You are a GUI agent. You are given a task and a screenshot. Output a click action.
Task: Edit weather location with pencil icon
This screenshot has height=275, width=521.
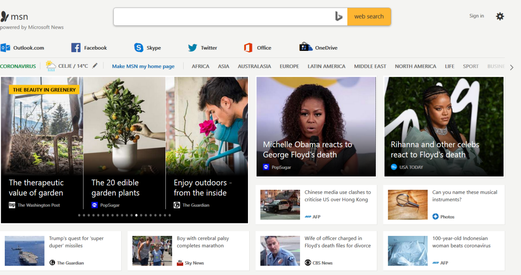[x=95, y=66]
